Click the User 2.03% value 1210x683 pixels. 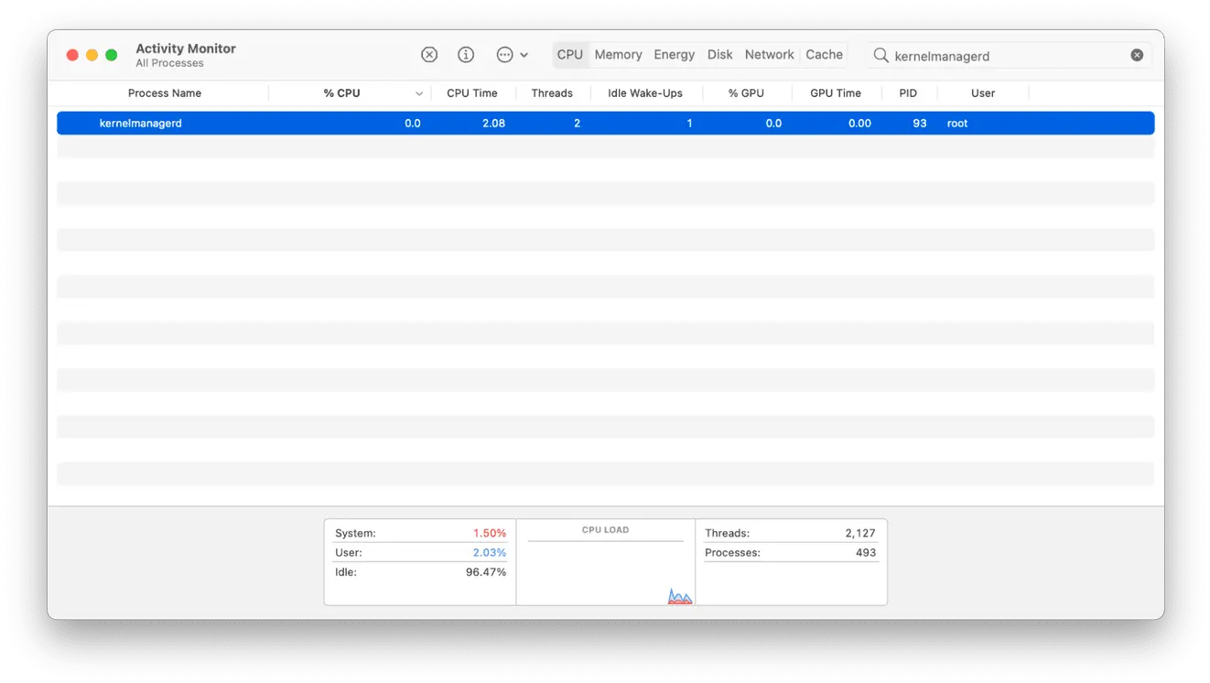point(490,553)
